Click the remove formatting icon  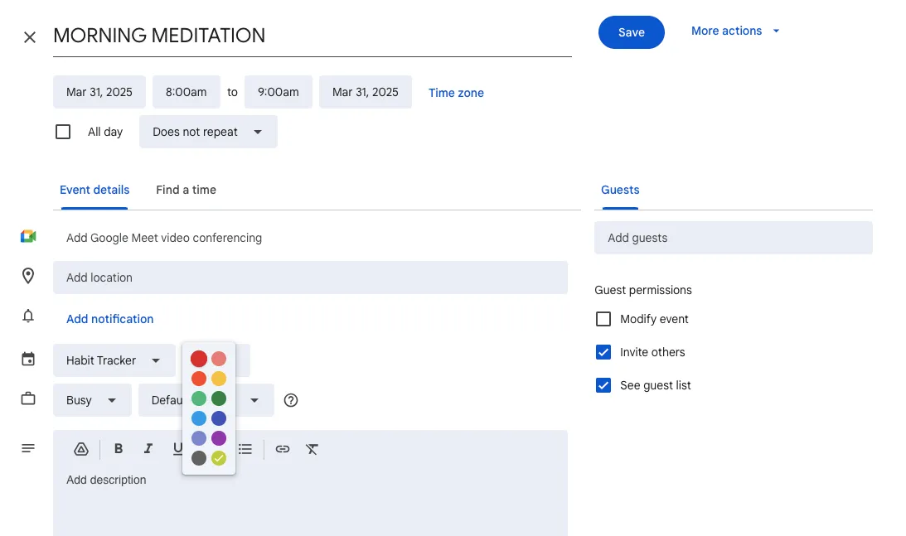(x=312, y=449)
